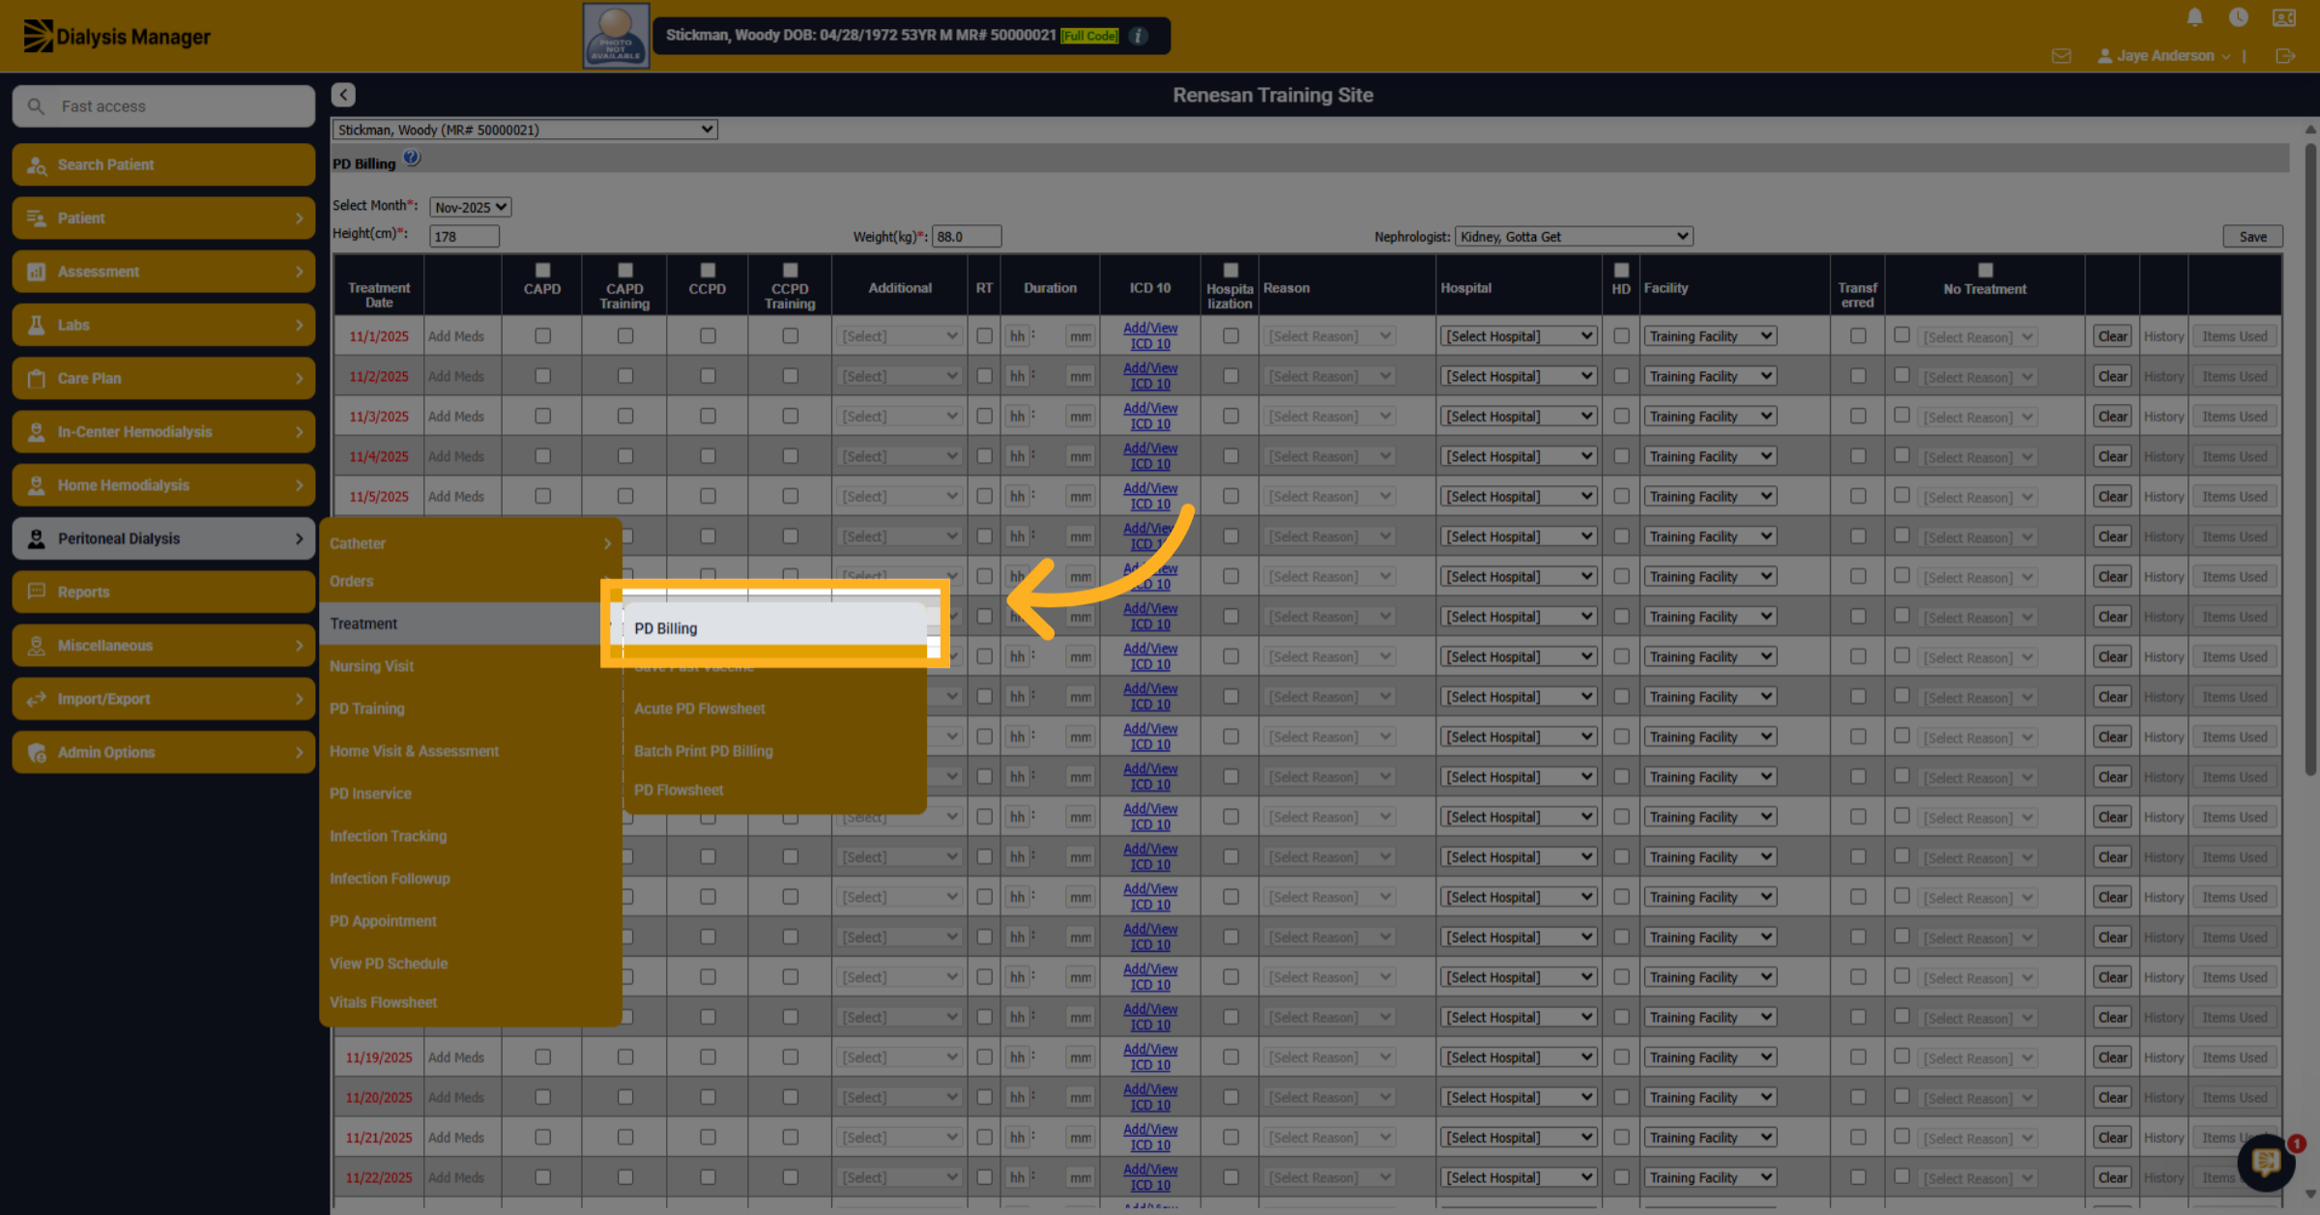
Task: Check CAPD for 11/1/2025
Action: pyautogui.click(x=542, y=336)
